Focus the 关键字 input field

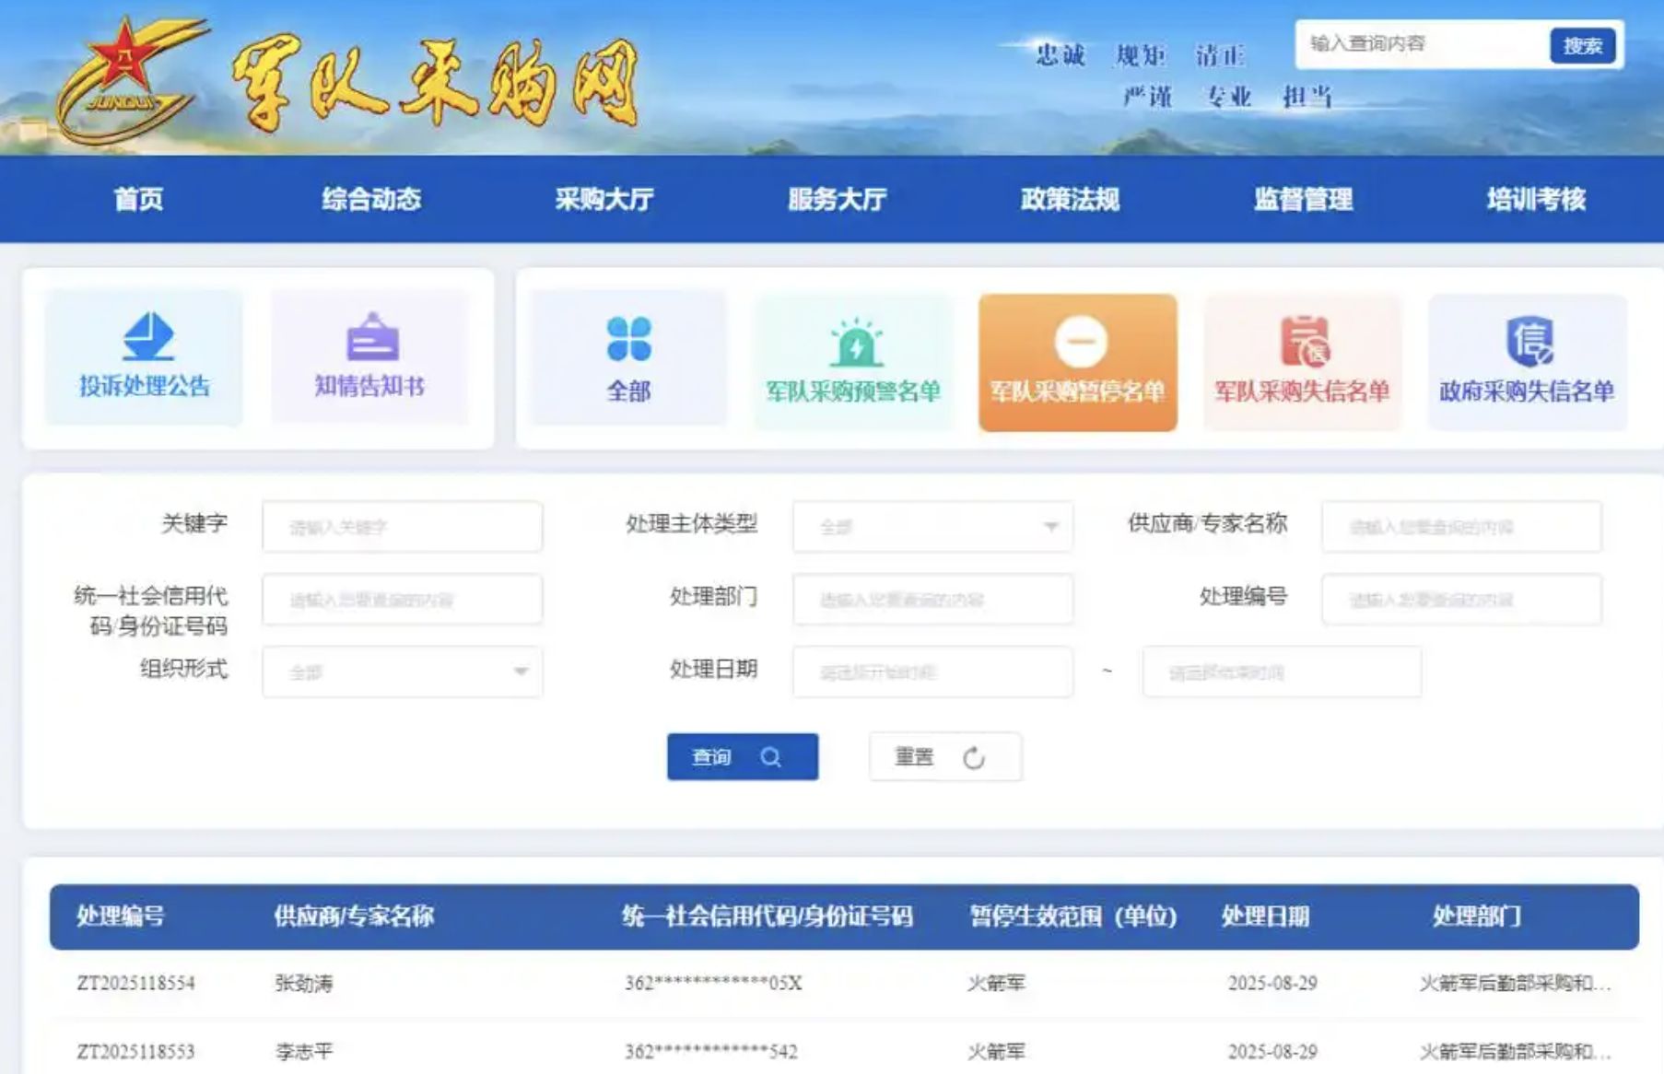point(403,527)
